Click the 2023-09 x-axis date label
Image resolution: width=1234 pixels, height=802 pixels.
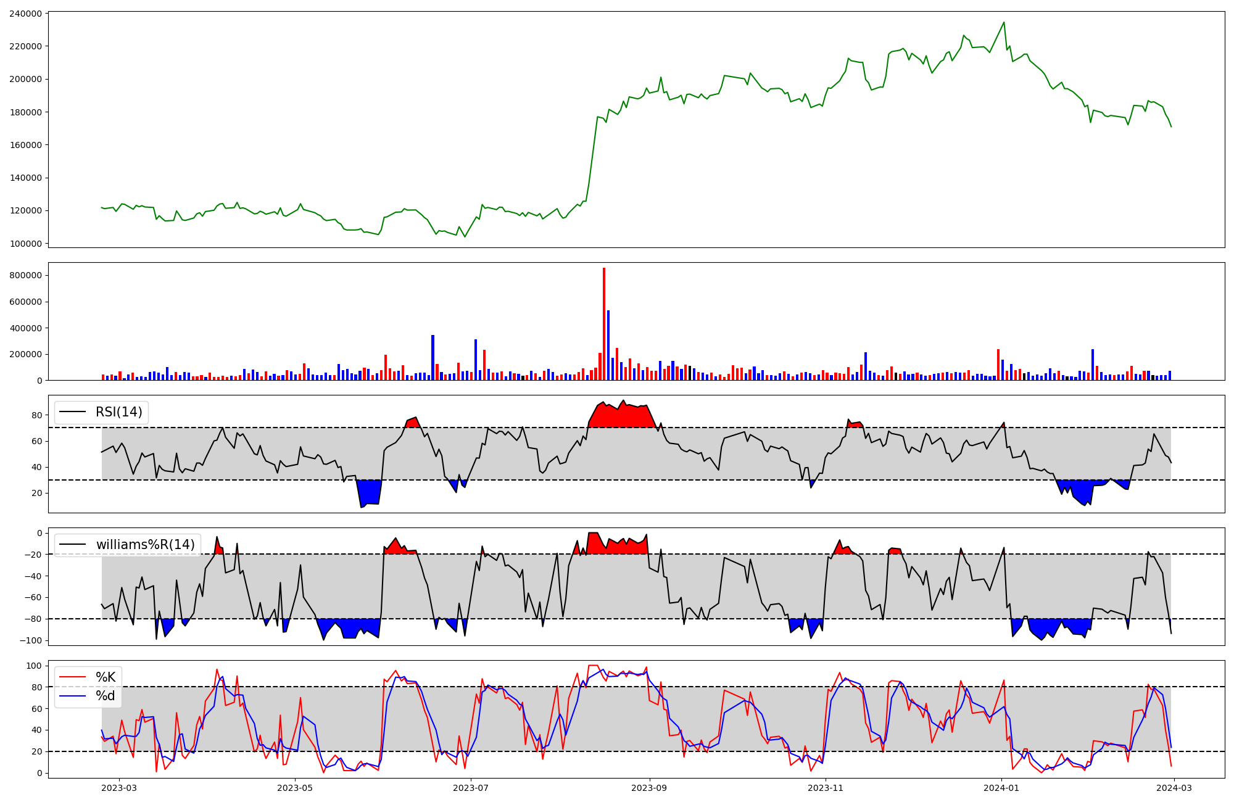650,788
